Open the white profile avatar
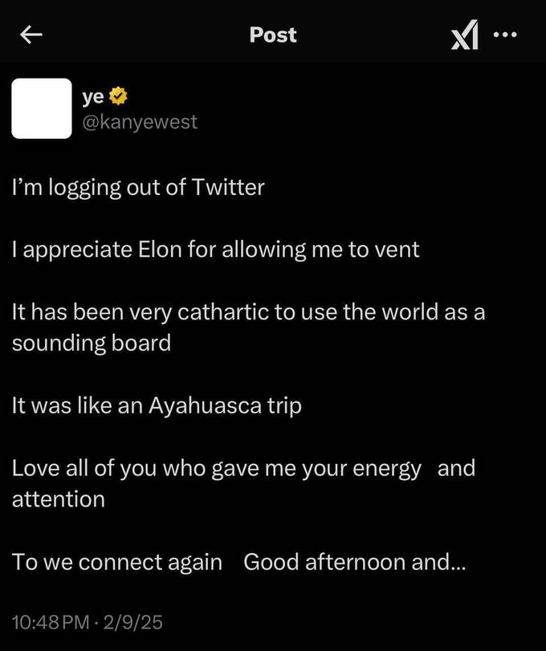Screen dimensions: 546x651 [x=42, y=108]
